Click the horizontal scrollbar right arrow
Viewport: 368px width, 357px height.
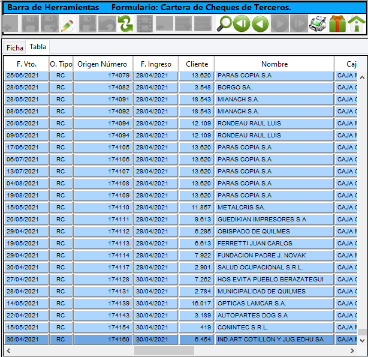coord(352,350)
